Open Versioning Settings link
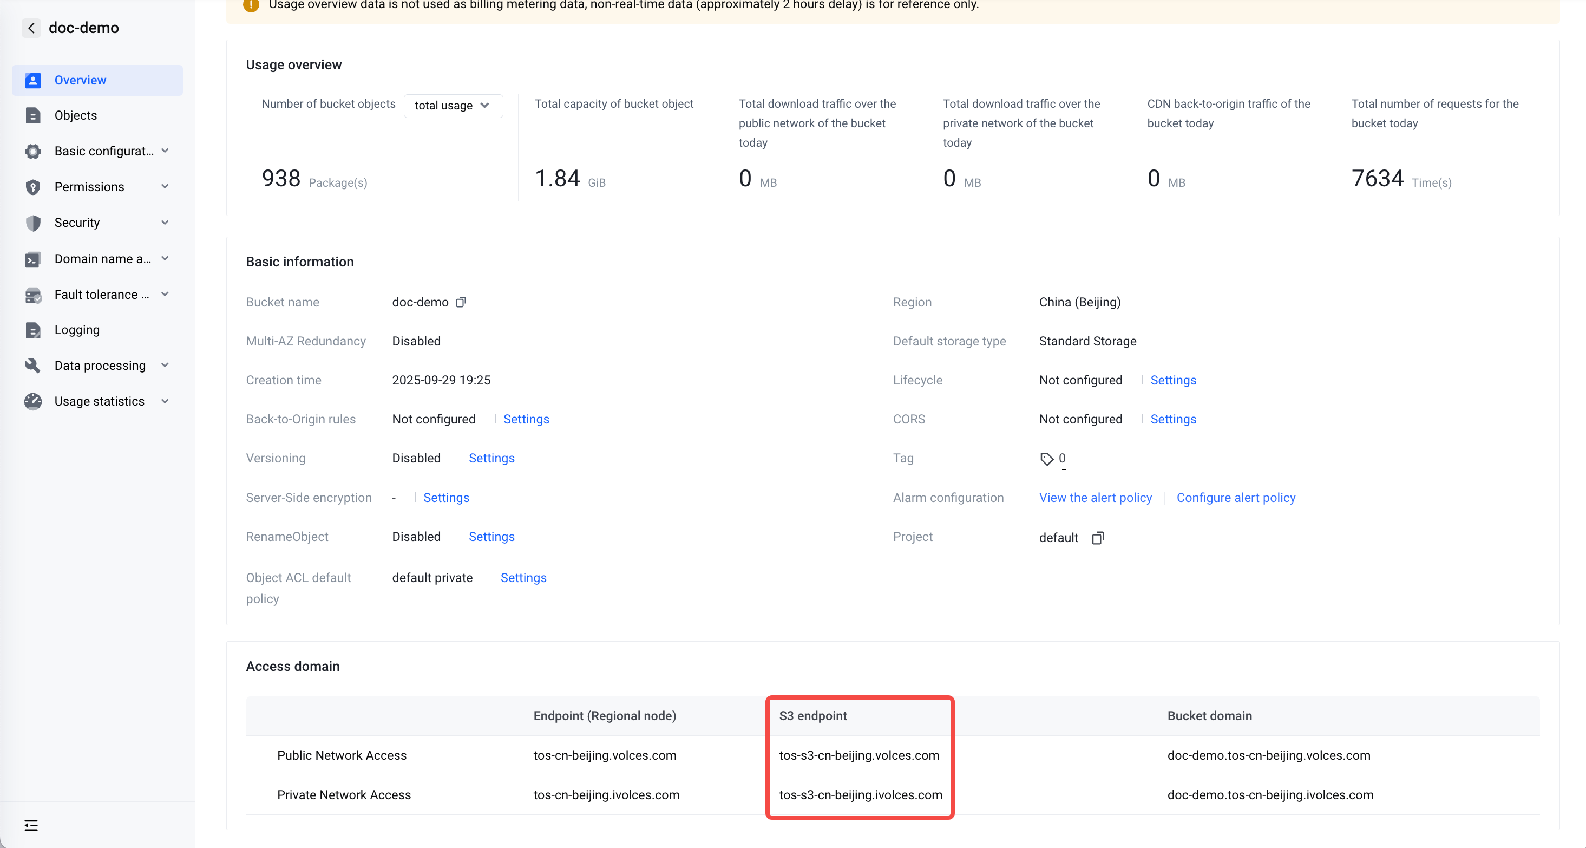The width and height of the screenshot is (1586, 848). click(x=491, y=458)
